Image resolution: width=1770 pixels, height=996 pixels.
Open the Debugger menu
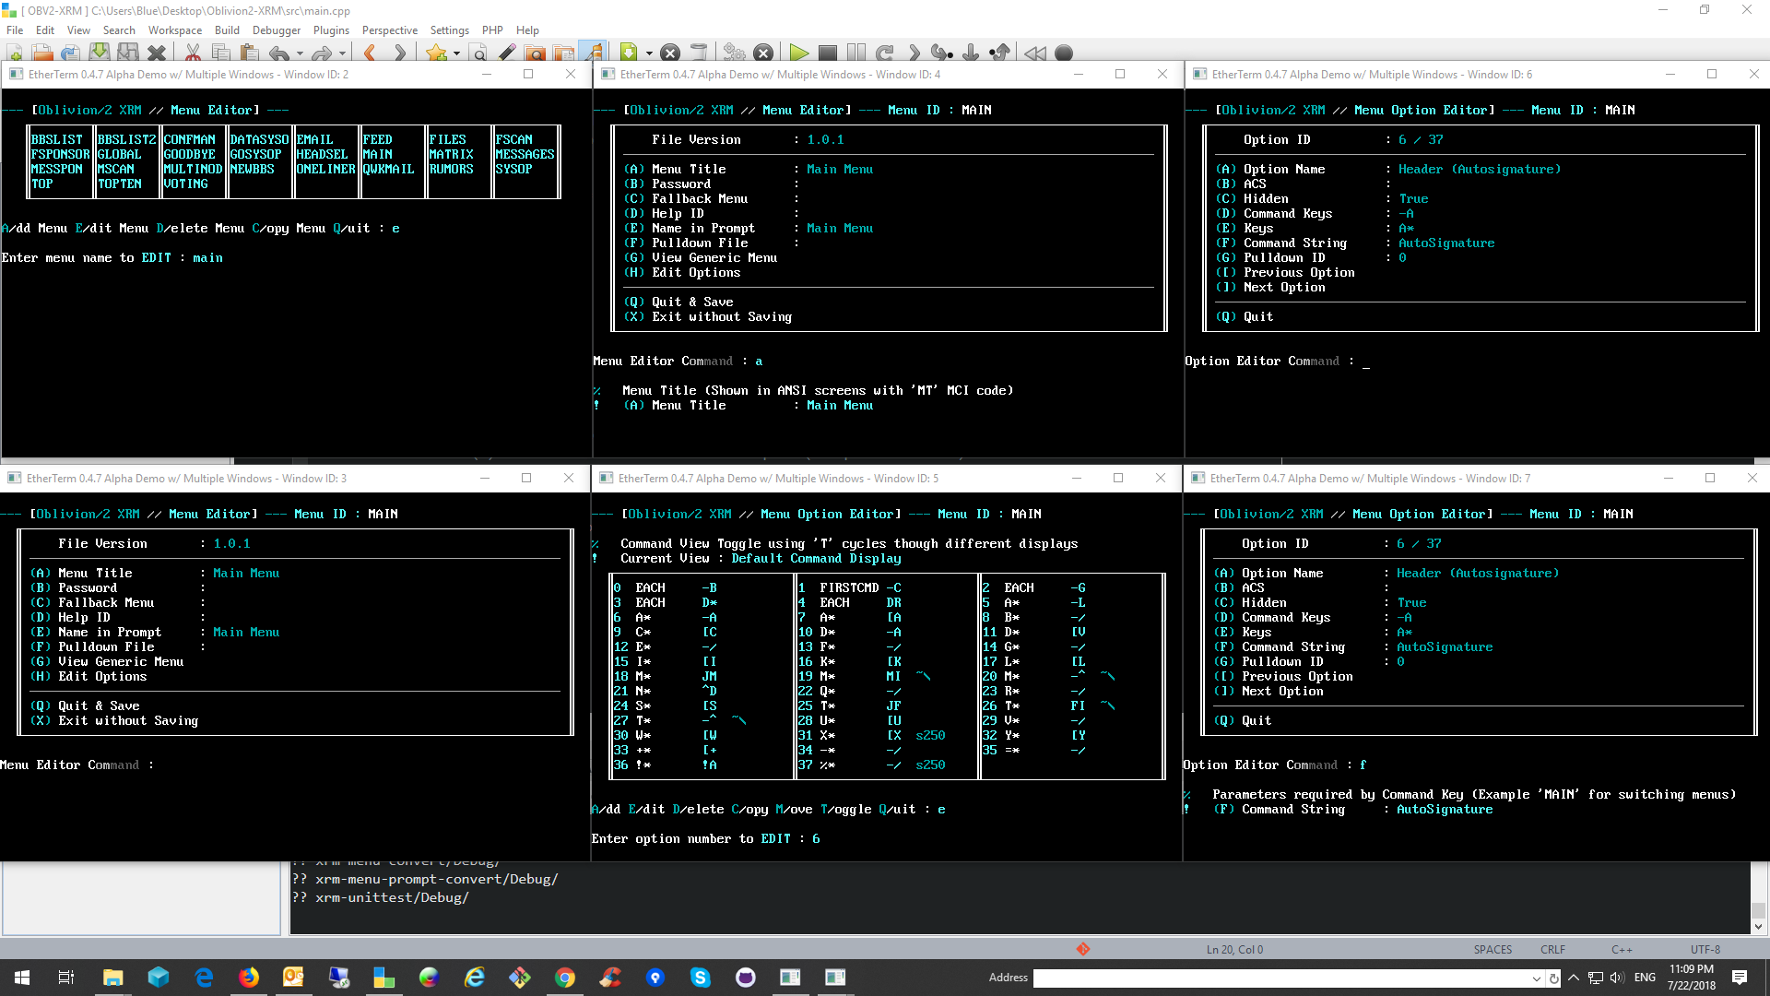click(x=276, y=30)
